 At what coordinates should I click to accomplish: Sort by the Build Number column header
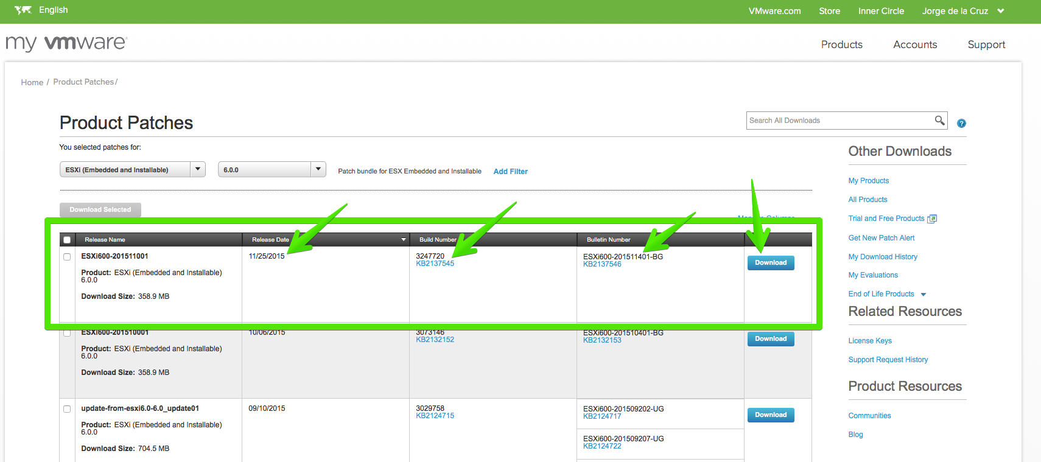tap(438, 240)
